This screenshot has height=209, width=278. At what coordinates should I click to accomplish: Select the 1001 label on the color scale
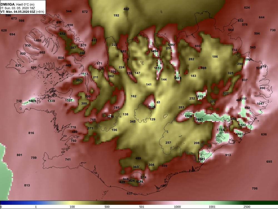coord(212,207)
